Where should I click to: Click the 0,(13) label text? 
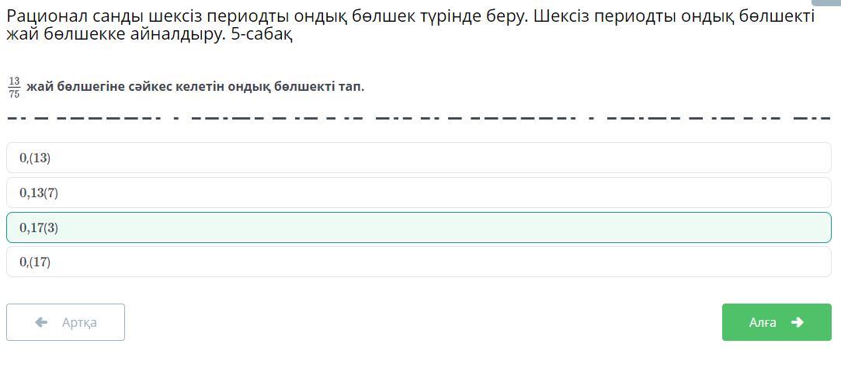[x=35, y=158]
